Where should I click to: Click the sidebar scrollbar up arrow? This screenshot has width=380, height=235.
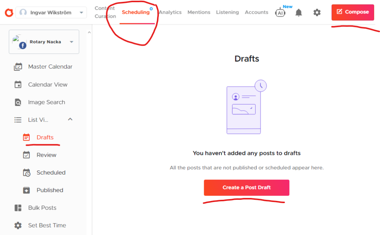(89, 33)
